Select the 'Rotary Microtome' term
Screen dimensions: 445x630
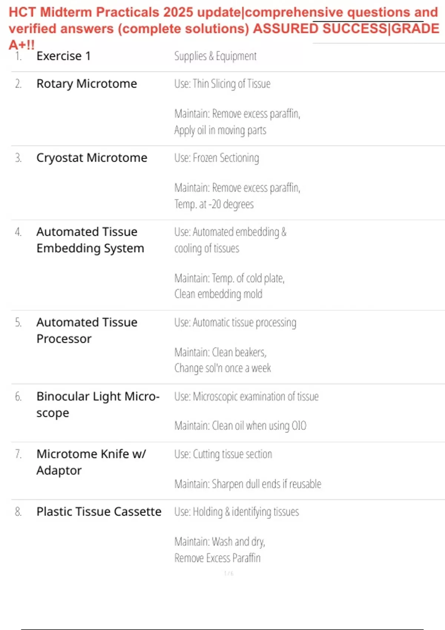point(87,84)
